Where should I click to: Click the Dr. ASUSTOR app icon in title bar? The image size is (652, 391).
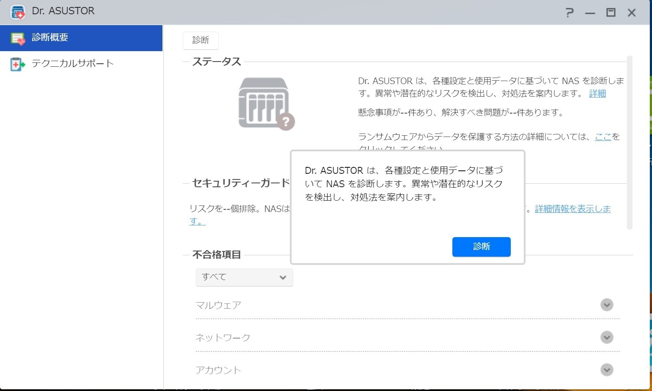[18, 12]
